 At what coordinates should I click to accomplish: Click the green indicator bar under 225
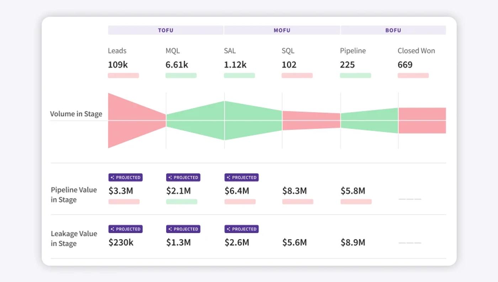pyautogui.click(x=355, y=75)
